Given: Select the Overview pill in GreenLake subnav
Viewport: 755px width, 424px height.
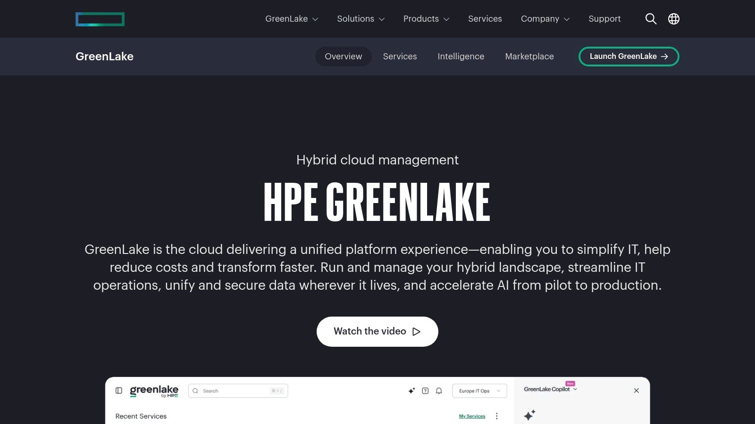Looking at the screenshot, I should pyautogui.click(x=343, y=57).
